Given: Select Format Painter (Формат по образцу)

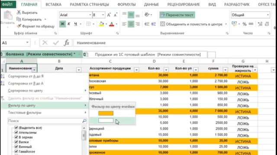Looking at the screenshot, I should point(35,26).
